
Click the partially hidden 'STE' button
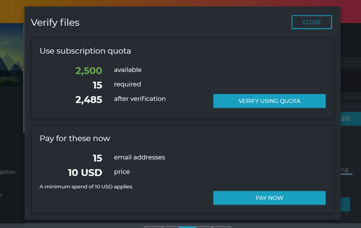click(351, 119)
